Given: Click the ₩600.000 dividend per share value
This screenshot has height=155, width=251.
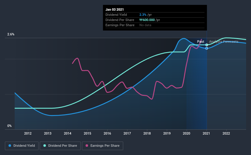Looking at the screenshot, I should [x=147, y=20].
